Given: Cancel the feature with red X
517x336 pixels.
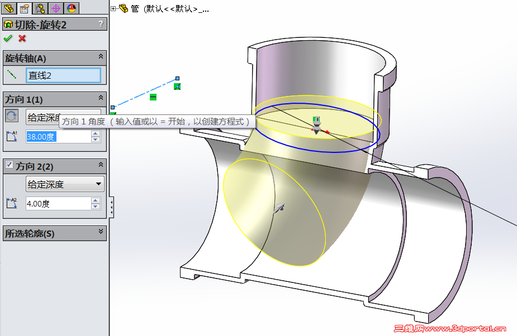Looking at the screenshot, I should pos(22,39).
